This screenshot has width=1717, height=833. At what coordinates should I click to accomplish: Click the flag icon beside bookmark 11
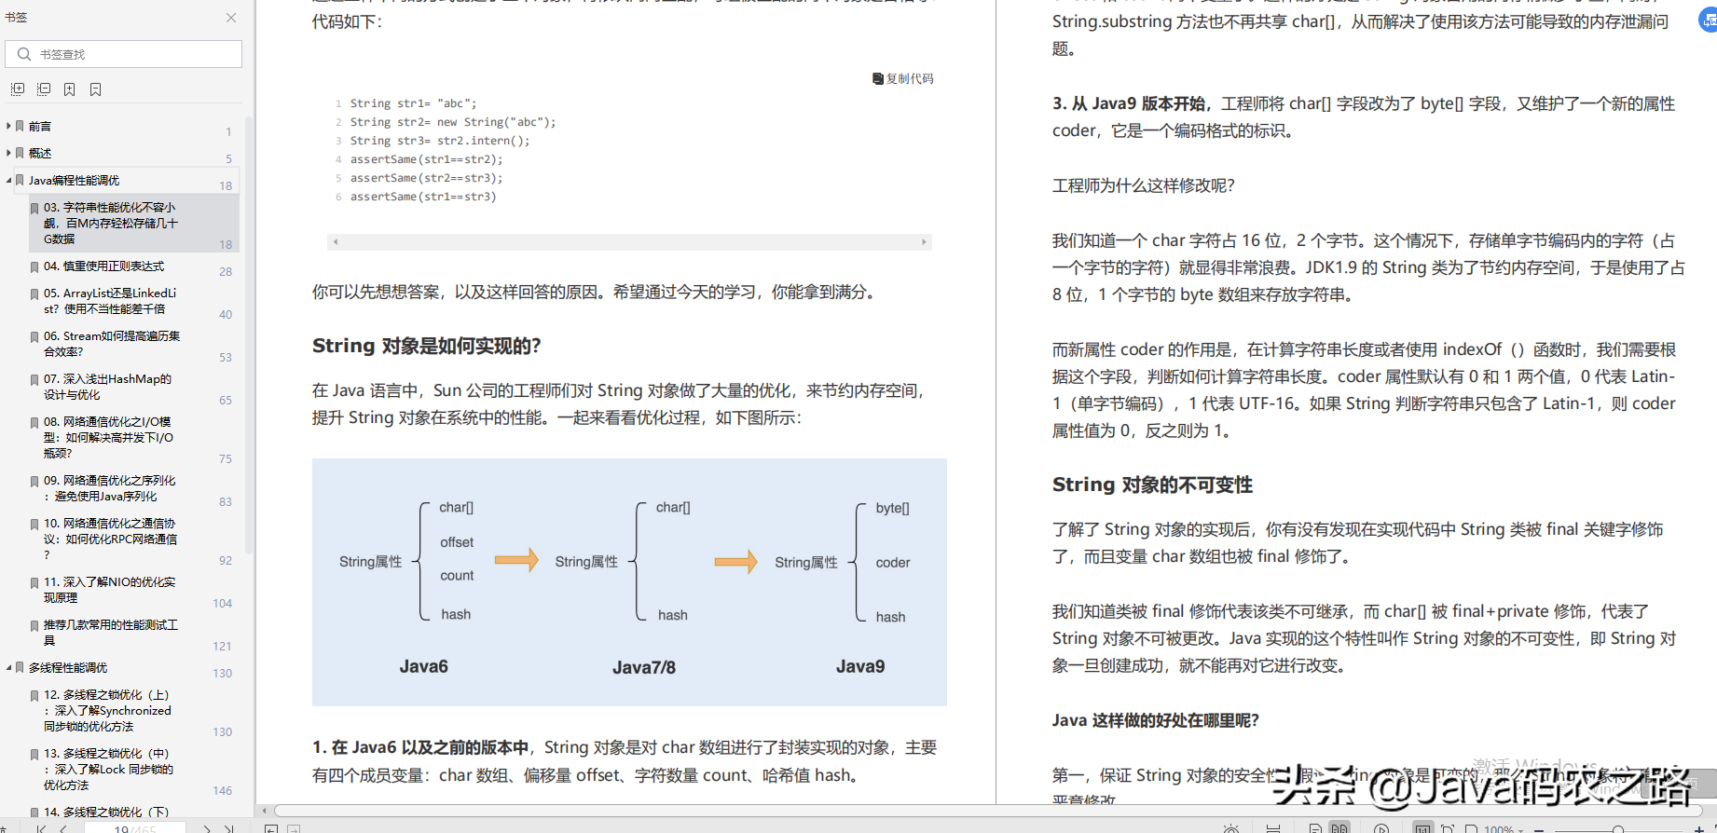pyautogui.click(x=34, y=582)
